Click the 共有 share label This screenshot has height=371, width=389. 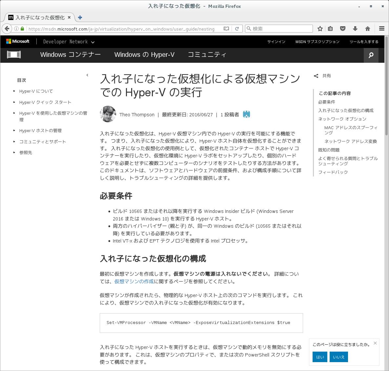[x=326, y=76]
